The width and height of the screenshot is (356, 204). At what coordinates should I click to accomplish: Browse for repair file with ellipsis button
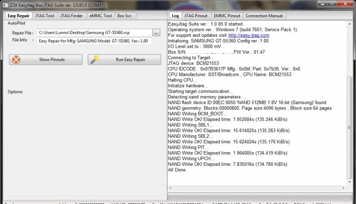point(156,33)
